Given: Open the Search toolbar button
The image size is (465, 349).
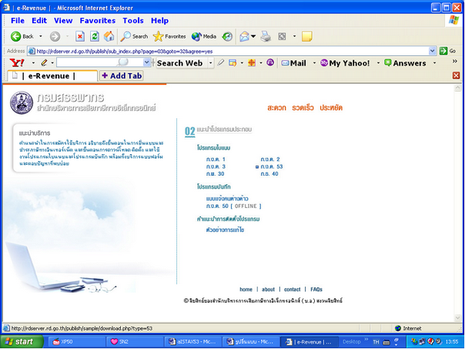Looking at the screenshot, I should [x=134, y=36].
